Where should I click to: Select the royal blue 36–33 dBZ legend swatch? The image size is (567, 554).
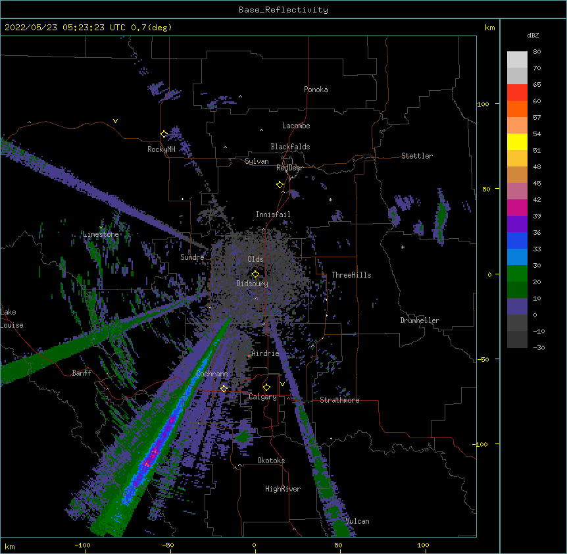(x=517, y=240)
